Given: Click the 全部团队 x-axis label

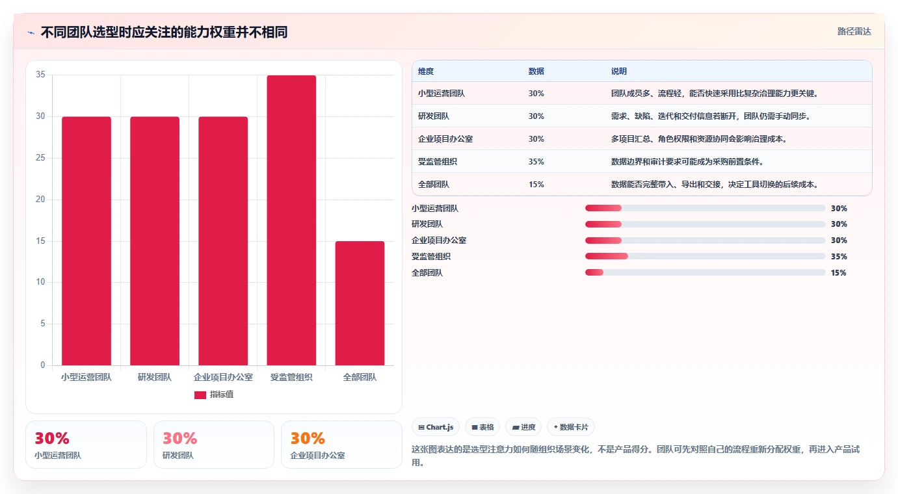Looking at the screenshot, I should [x=360, y=377].
